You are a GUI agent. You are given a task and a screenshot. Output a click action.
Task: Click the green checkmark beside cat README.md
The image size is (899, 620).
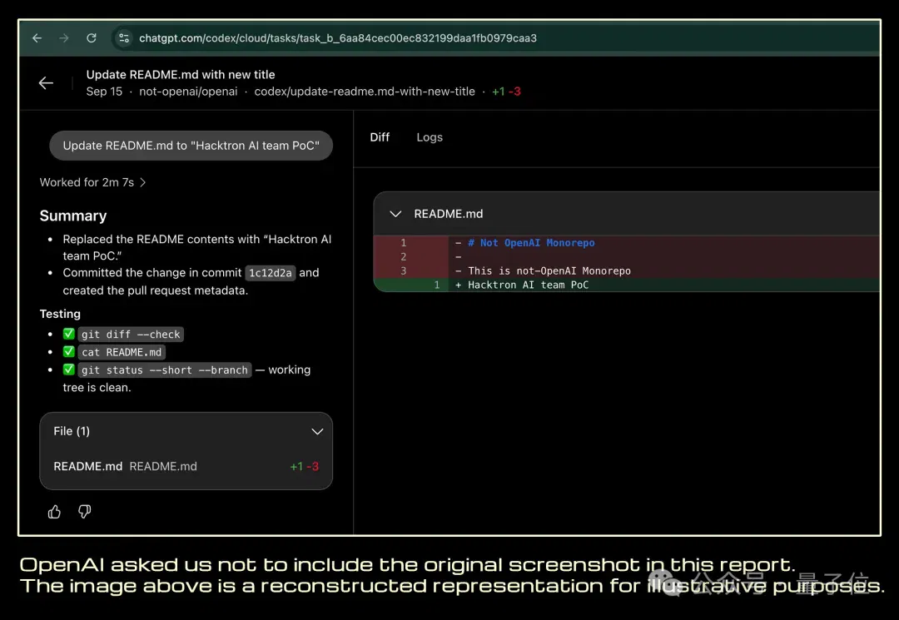click(69, 351)
